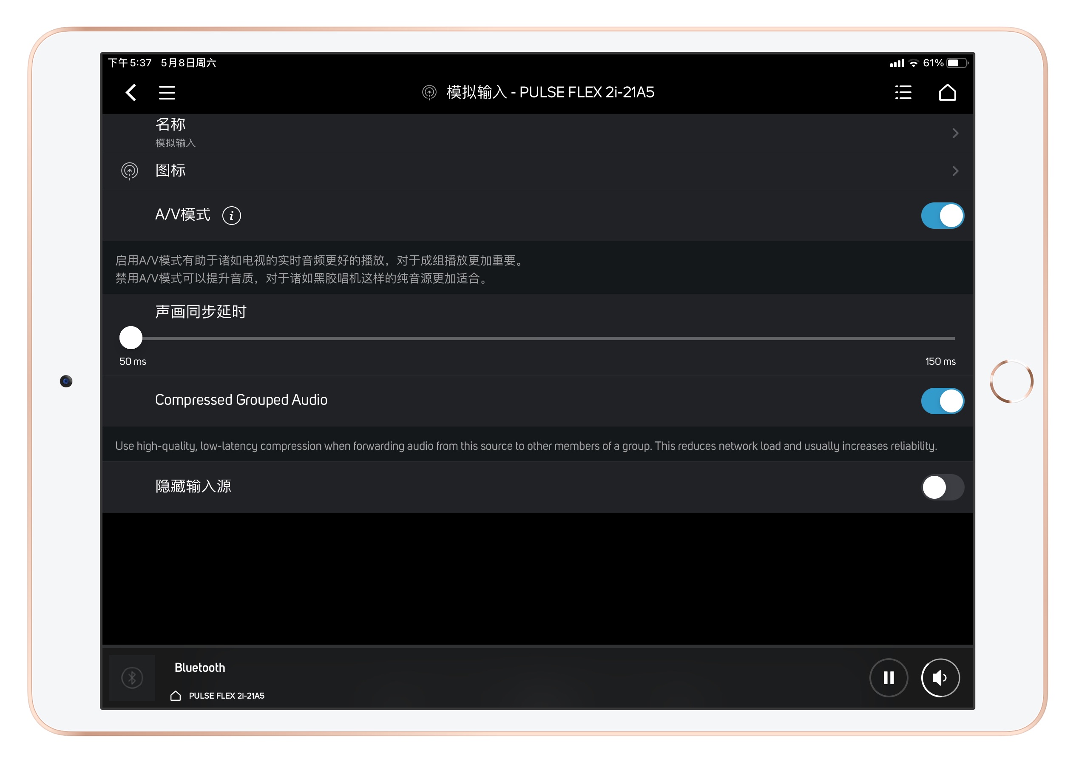Disable the A/V模式 toggle
The height and width of the screenshot is (762, 1076).
point(942,215)
